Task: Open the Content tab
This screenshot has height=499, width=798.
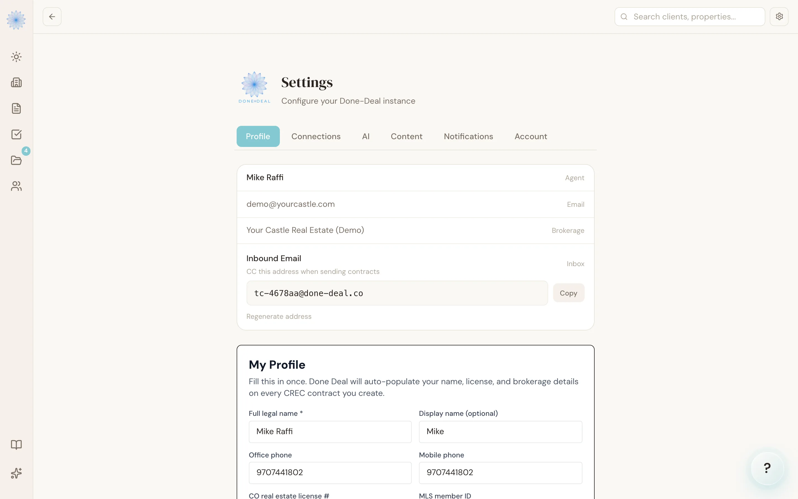Action: click(406, 136)
